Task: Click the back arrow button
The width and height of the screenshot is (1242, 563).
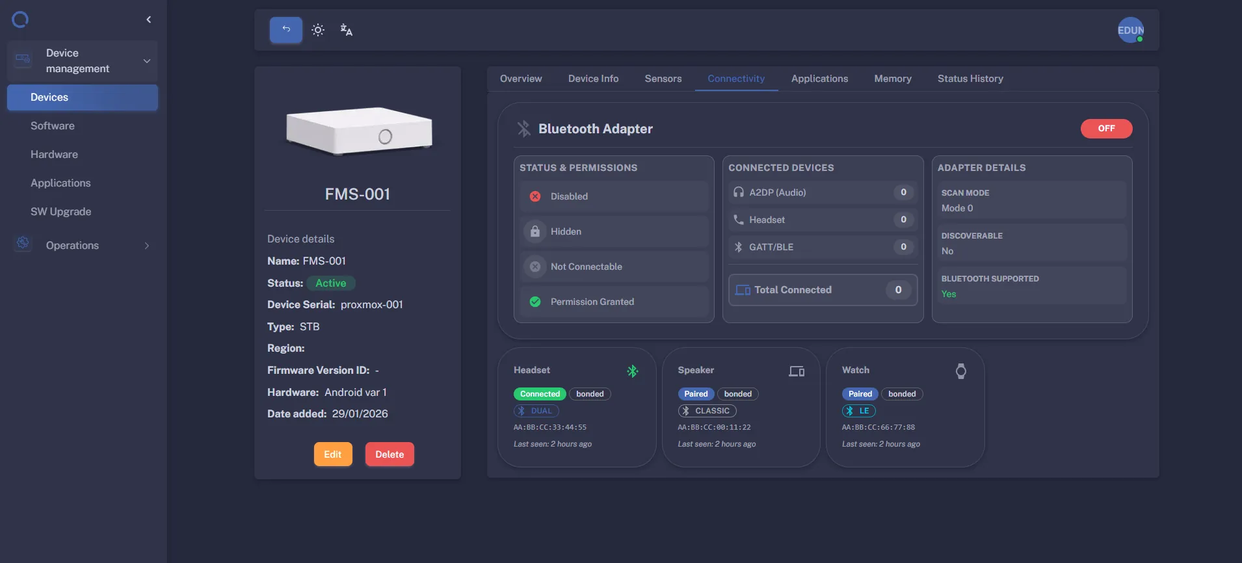Action: click(x=286, y=30)
